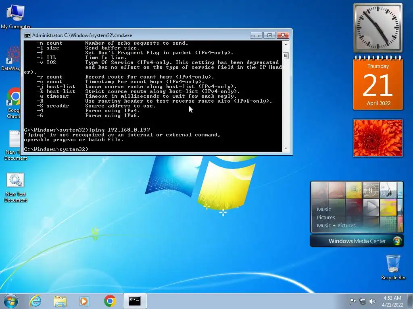
Task: Click the '-S srcaddr' option text
Action: [53, 106]
